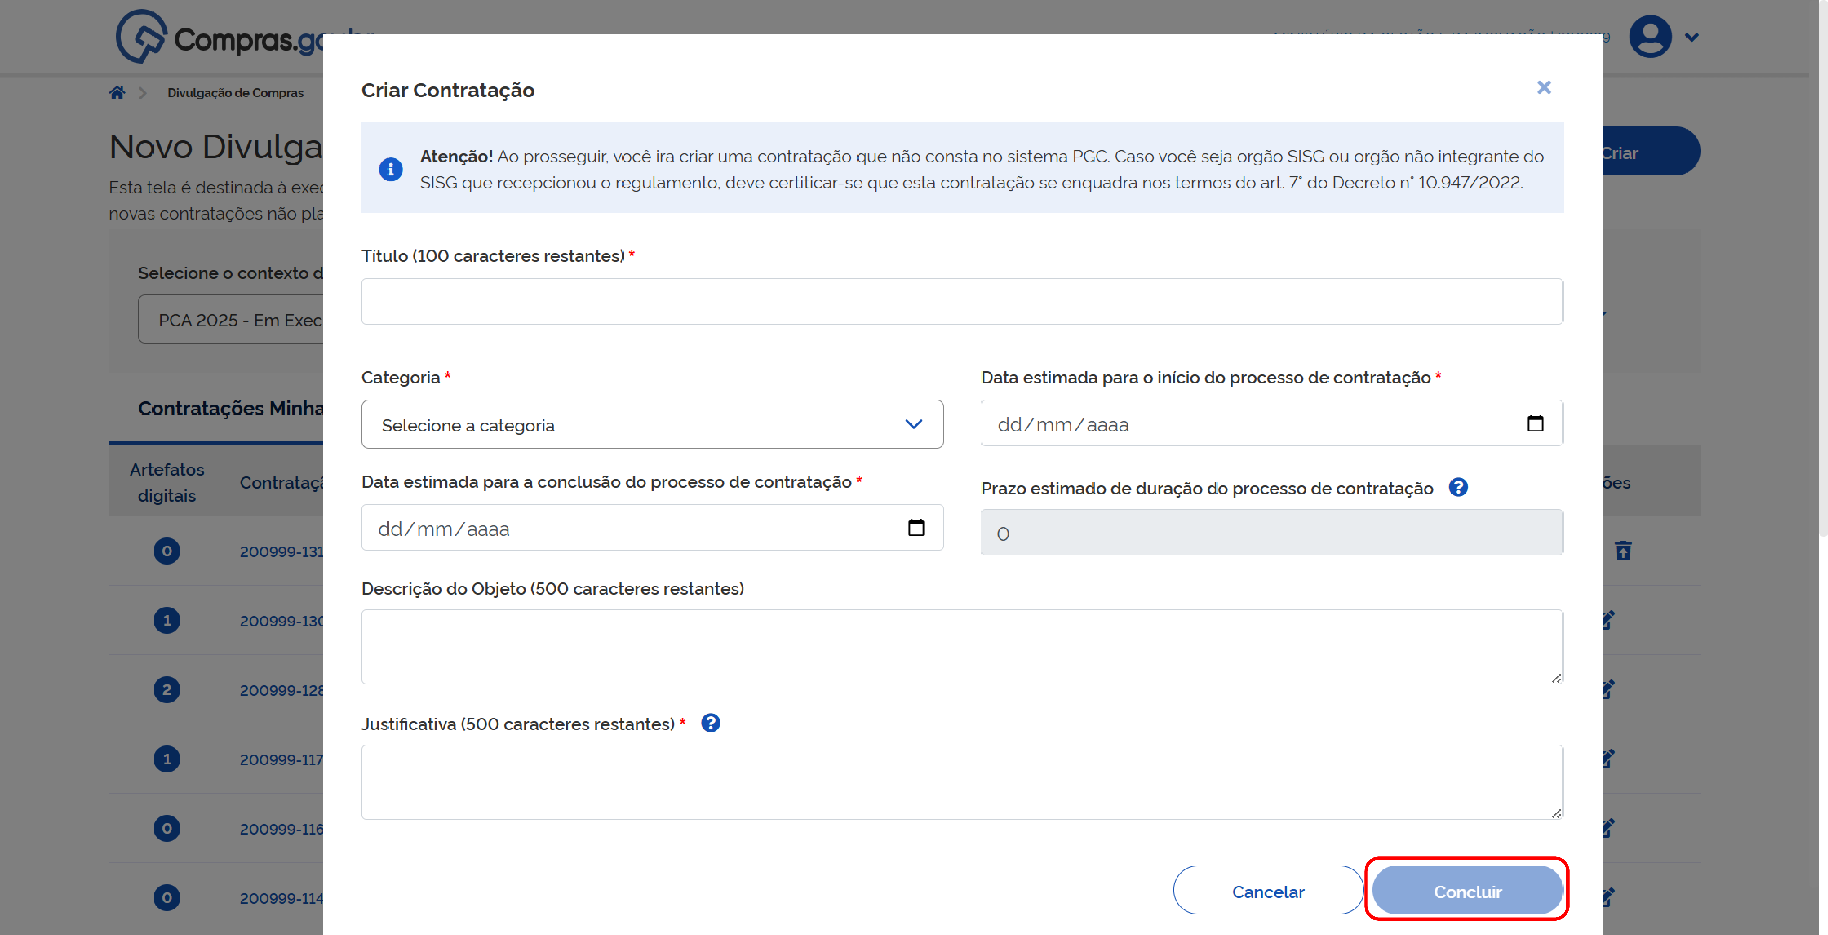Click artefatos badge for 200999-116
Image resolution: width=1828 pixels, height=935 pixels.
click(x=167, y=829)
